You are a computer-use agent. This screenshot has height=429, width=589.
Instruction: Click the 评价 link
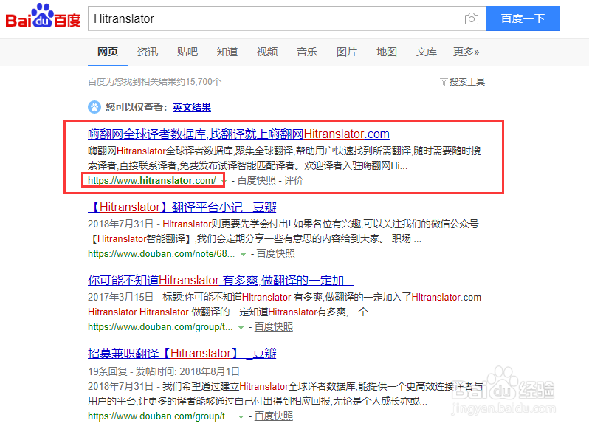(293, 181)
